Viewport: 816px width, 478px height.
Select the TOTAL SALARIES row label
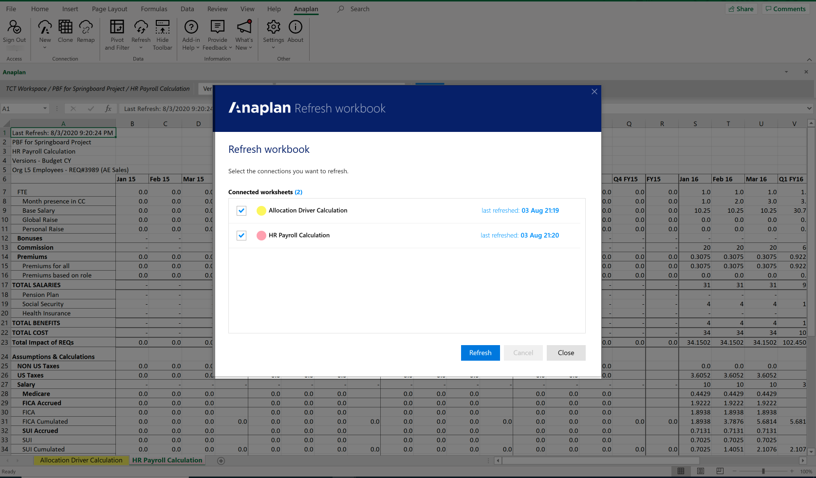click(37, 285)
